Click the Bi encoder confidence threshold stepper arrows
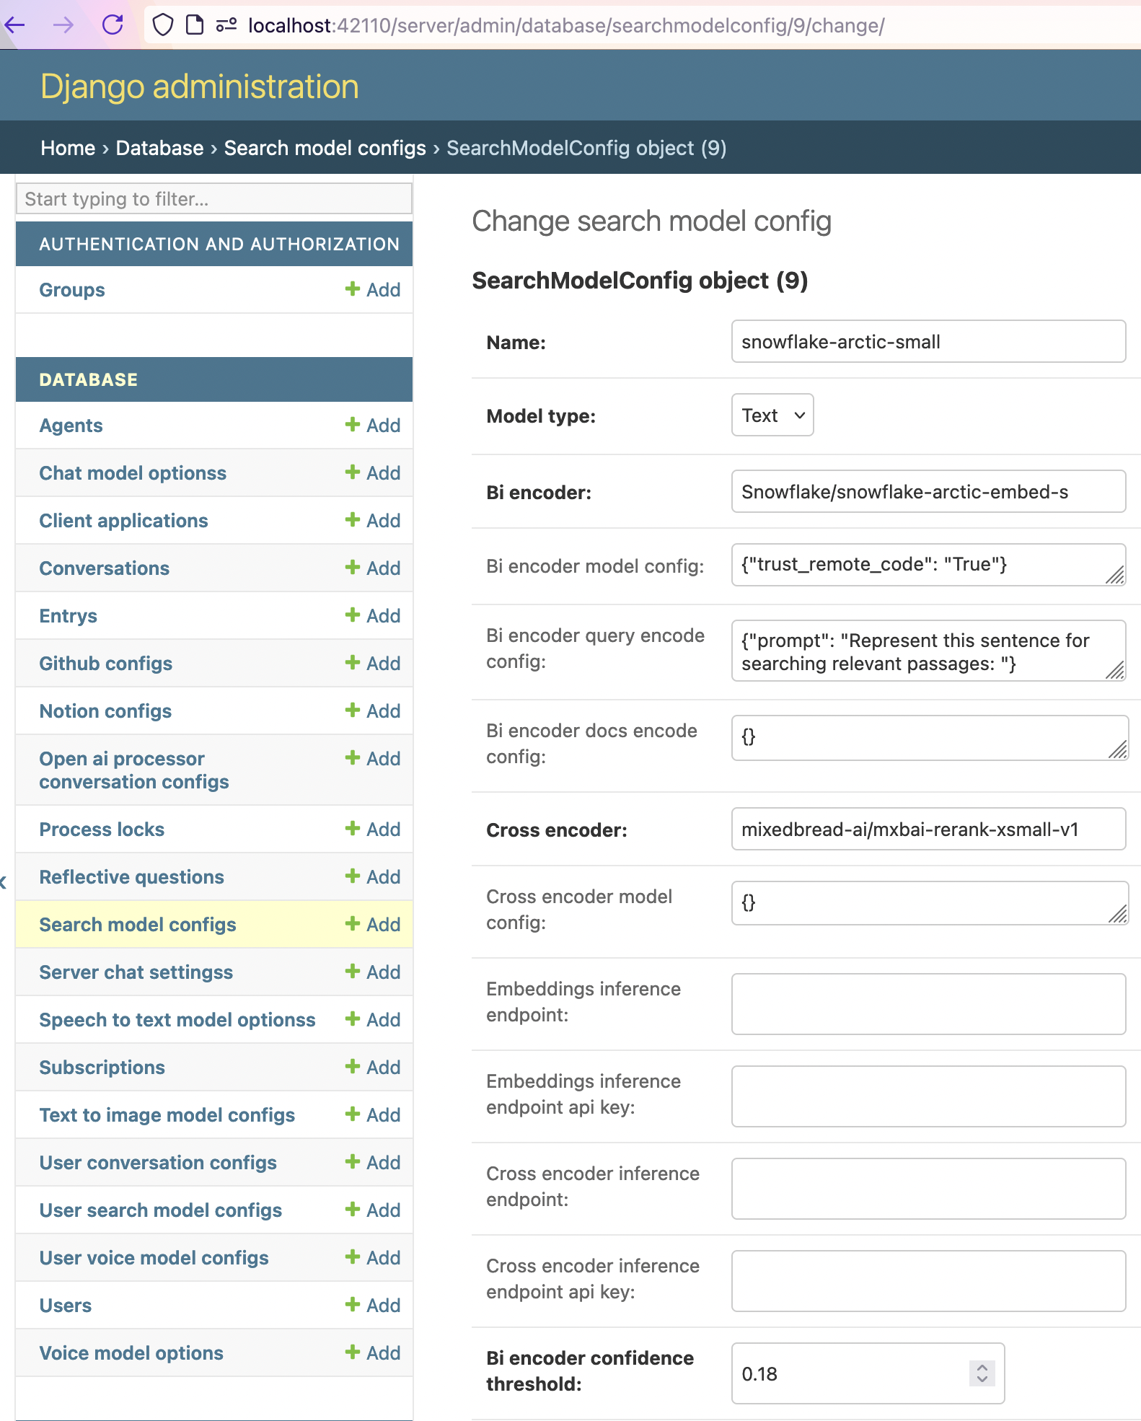 pos(982,1373)
